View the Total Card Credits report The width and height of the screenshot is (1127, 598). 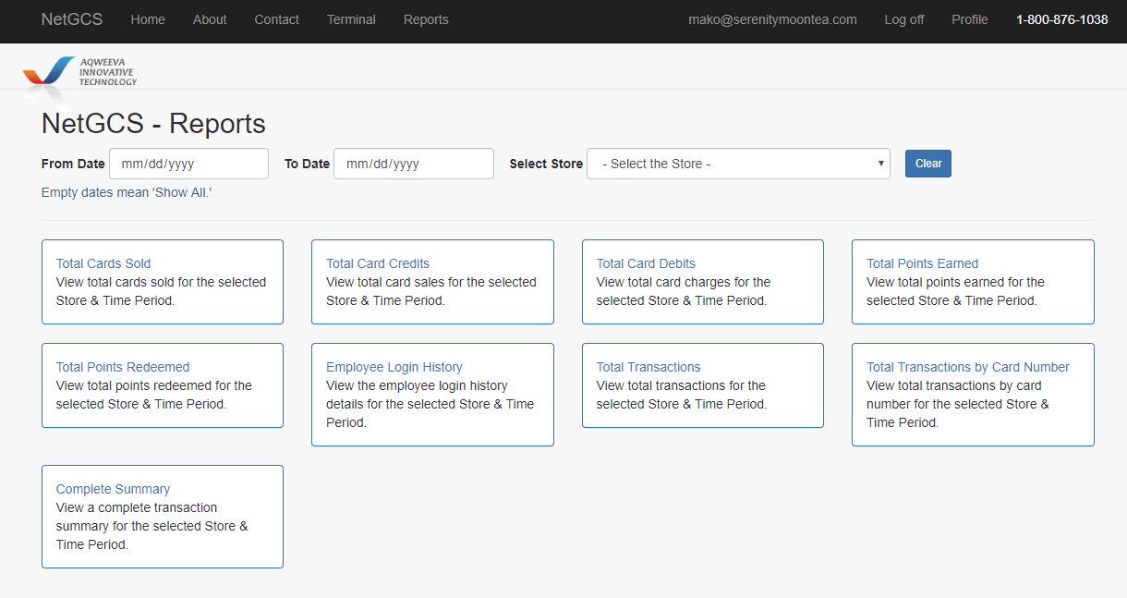[x=378, y=263]
